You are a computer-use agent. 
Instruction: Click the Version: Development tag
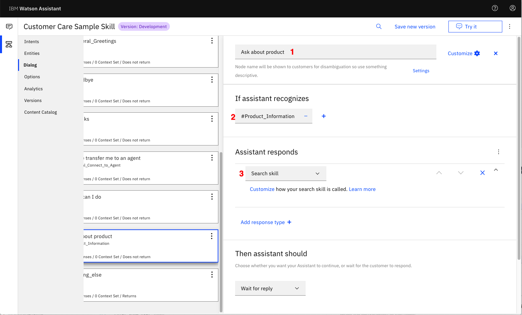coord(144,26)
